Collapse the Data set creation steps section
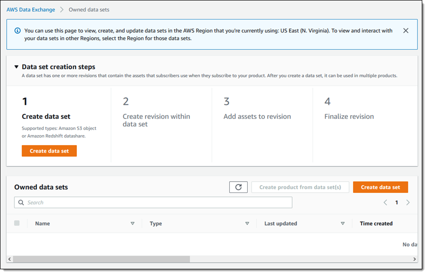This screenshot has height=274, width=427. [x=16, y=67]
